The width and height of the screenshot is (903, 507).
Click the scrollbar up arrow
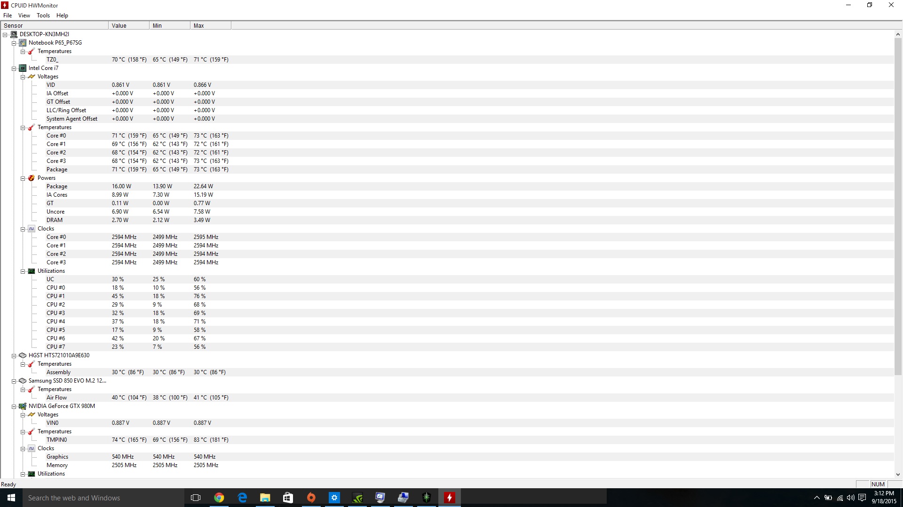tap(898, 34)
